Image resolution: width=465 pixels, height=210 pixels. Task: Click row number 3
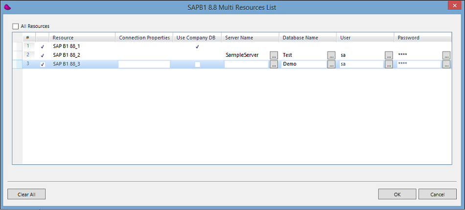[28, 64]
